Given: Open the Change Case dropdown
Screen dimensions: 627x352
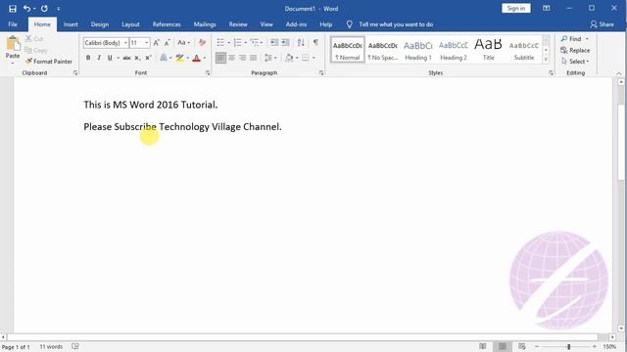Looking at the screenshot, I should (x=184, y=43).
